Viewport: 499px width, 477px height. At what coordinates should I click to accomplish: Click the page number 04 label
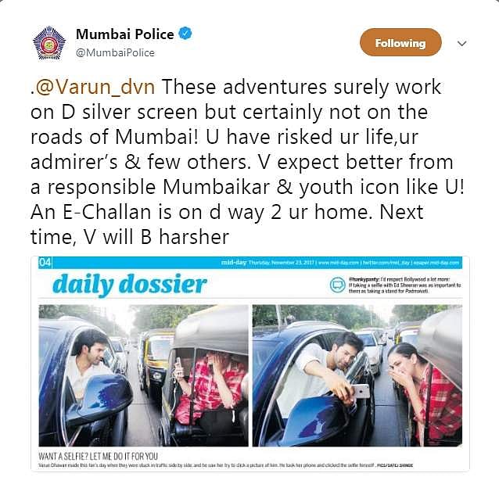tap(45, 263)
